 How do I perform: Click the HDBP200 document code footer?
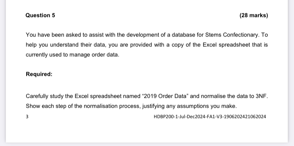[210, 117]
